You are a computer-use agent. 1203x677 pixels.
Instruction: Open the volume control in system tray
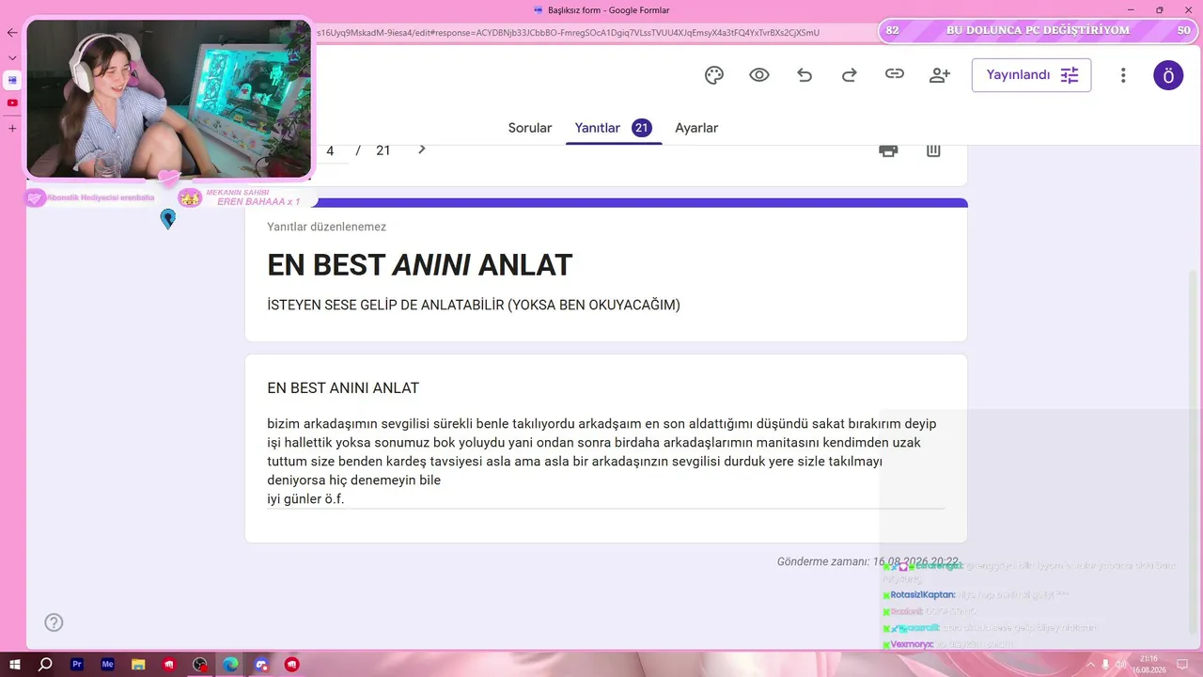coord(1120,664)
